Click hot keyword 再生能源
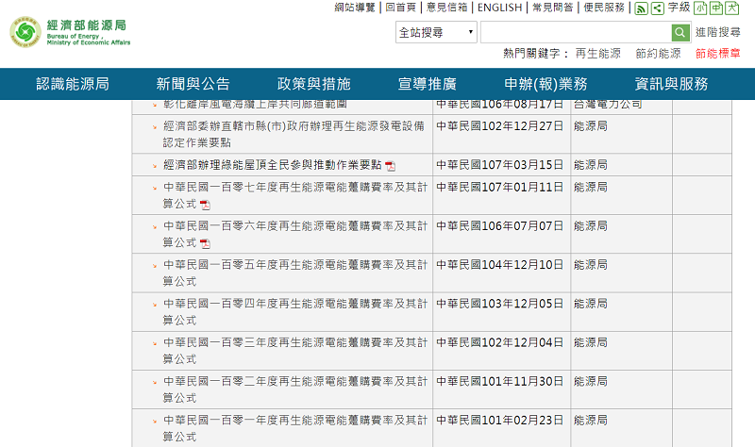 tap(598, 54)
